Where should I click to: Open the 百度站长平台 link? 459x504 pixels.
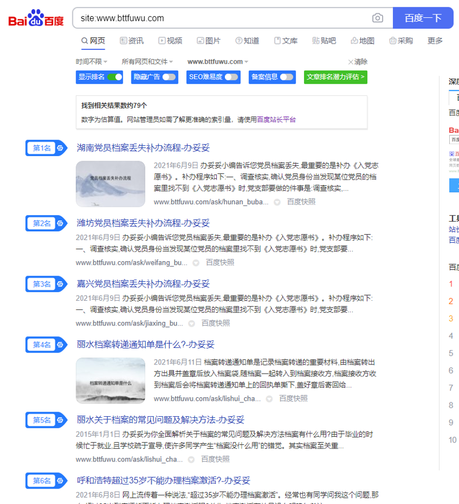tap(276, 119)
